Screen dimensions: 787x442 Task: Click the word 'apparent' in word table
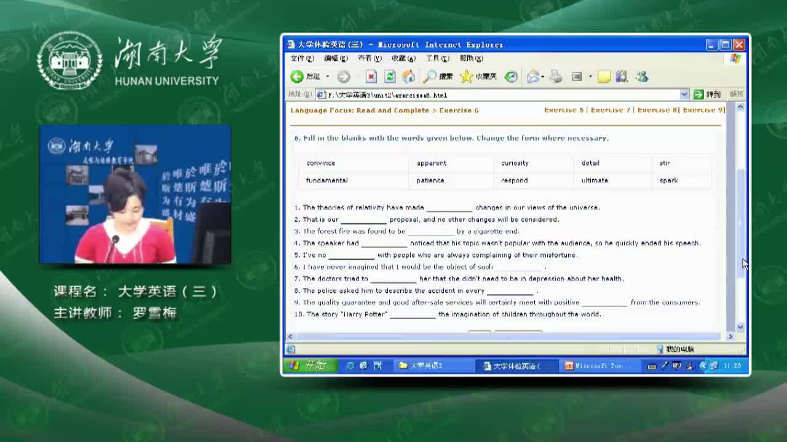[x=432, y=163]
